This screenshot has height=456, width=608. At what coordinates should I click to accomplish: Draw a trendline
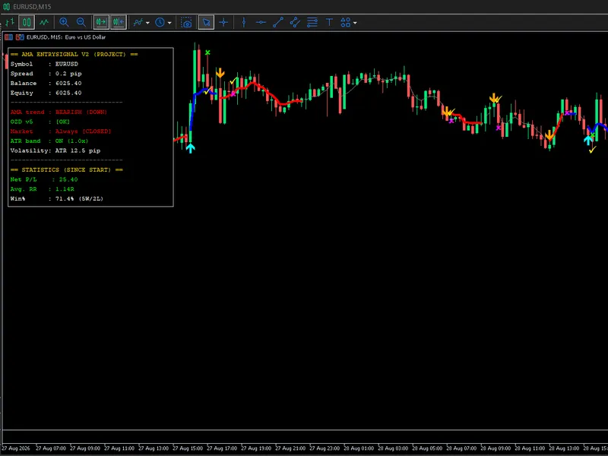[x=277, y=22]
